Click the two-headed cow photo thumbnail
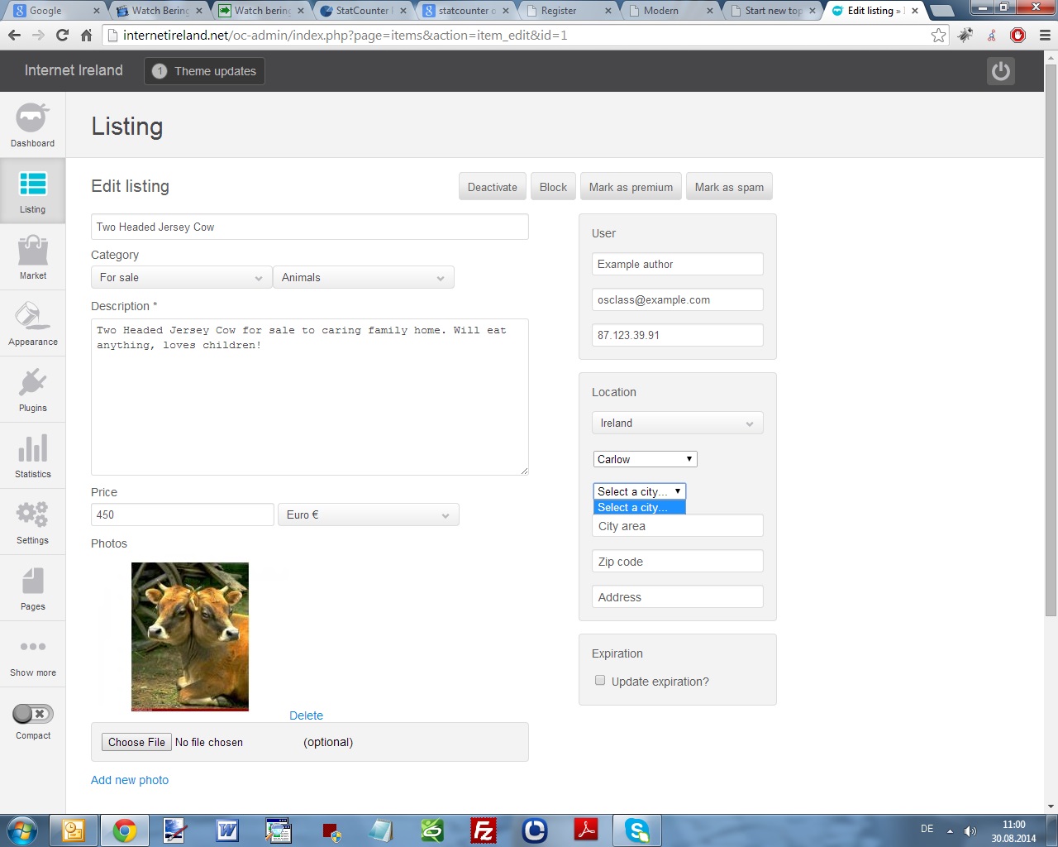1058x847 pixels. pyautogui.click(x=190, y=637)
